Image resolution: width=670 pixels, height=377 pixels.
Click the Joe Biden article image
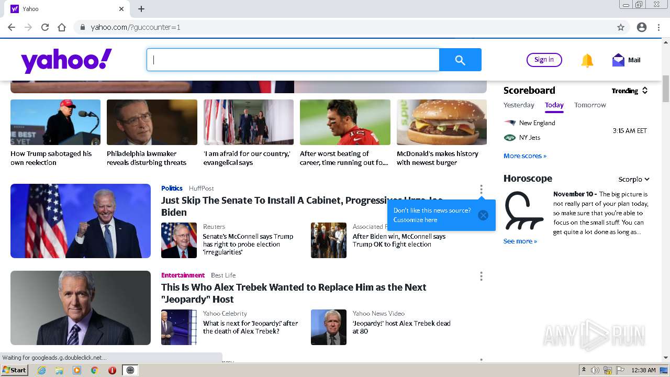click(x=81, y=221)
